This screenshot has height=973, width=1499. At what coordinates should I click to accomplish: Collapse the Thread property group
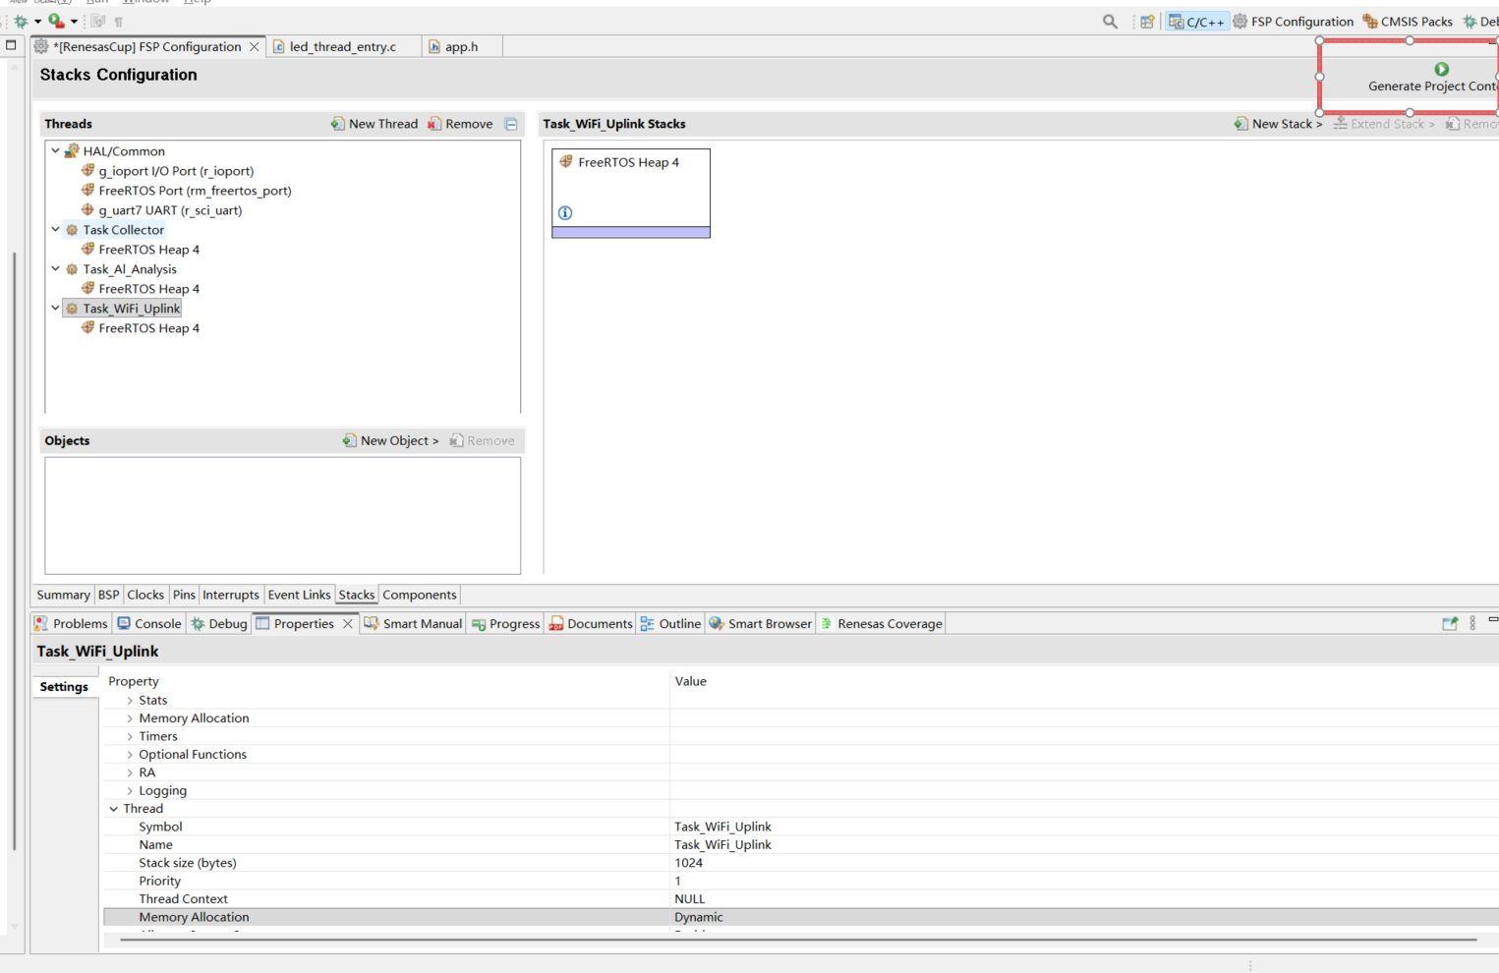[114, 809]
